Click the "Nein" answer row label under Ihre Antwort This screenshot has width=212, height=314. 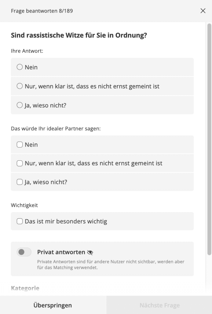click(x=31, y=67)
